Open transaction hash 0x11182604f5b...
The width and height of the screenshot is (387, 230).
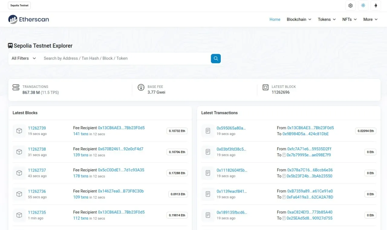coord(232,170)
